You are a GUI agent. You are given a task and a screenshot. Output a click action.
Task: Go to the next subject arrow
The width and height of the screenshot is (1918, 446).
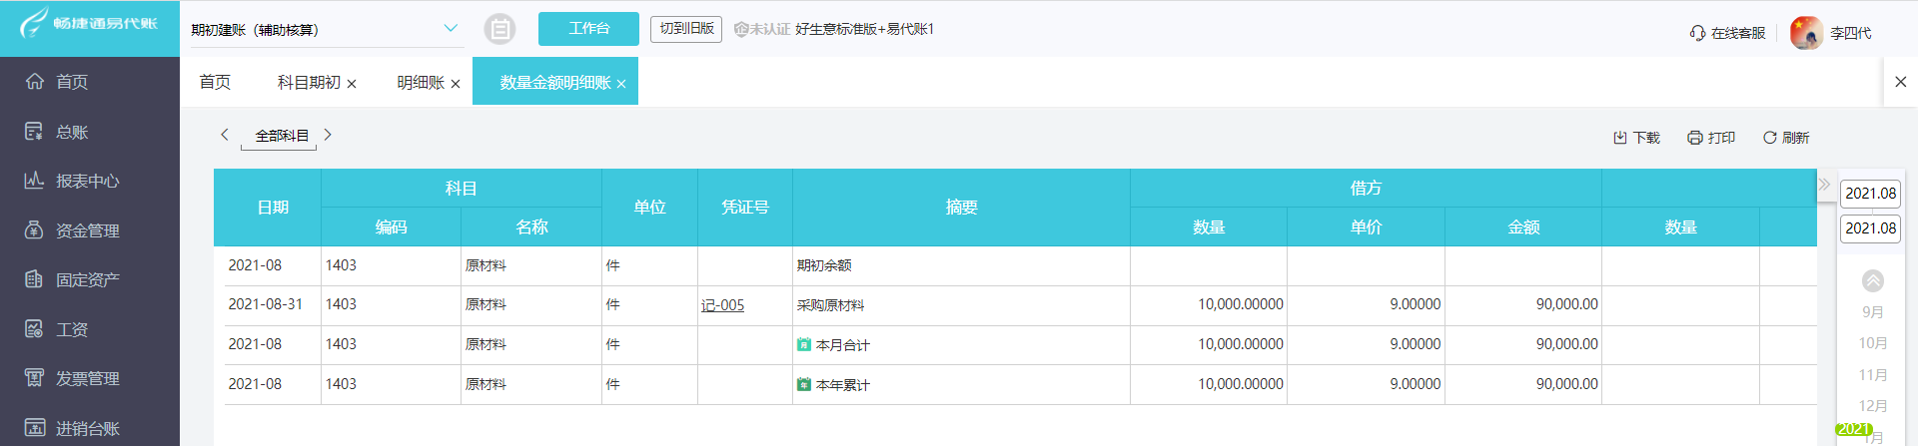328,135
